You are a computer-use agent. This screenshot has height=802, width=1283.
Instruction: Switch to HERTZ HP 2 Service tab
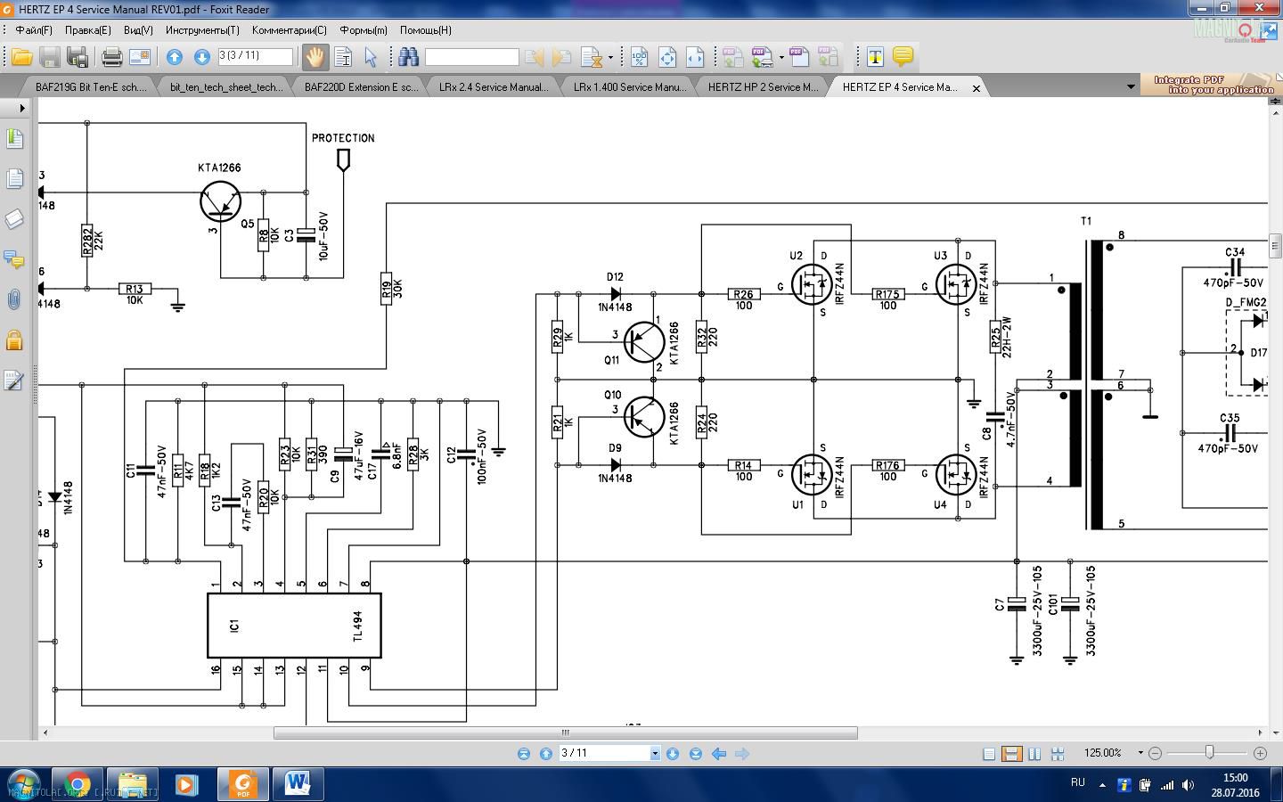tap(762, 87)
